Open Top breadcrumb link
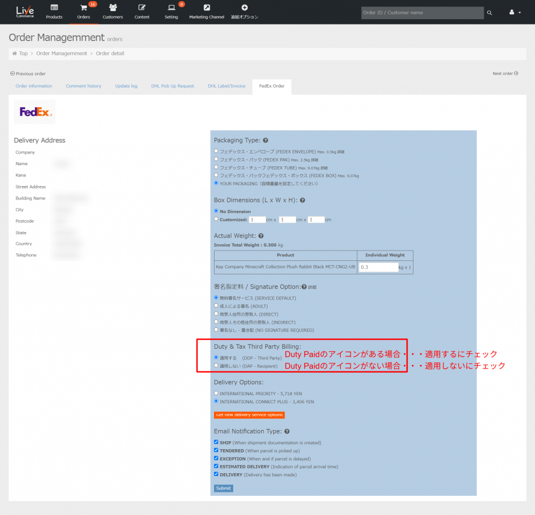Screen dimensions: 535x515 [x=23, y=53]
